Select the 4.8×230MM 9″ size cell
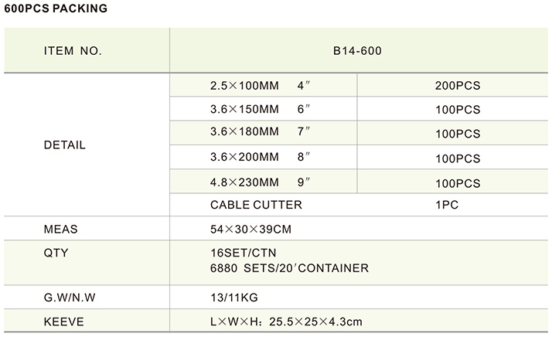 coord(260,182)
